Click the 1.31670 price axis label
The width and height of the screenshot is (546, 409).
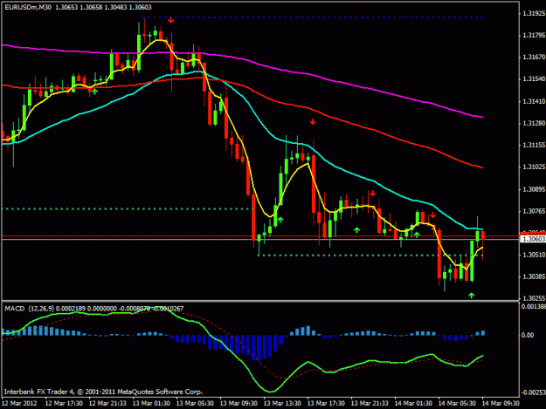534,57
